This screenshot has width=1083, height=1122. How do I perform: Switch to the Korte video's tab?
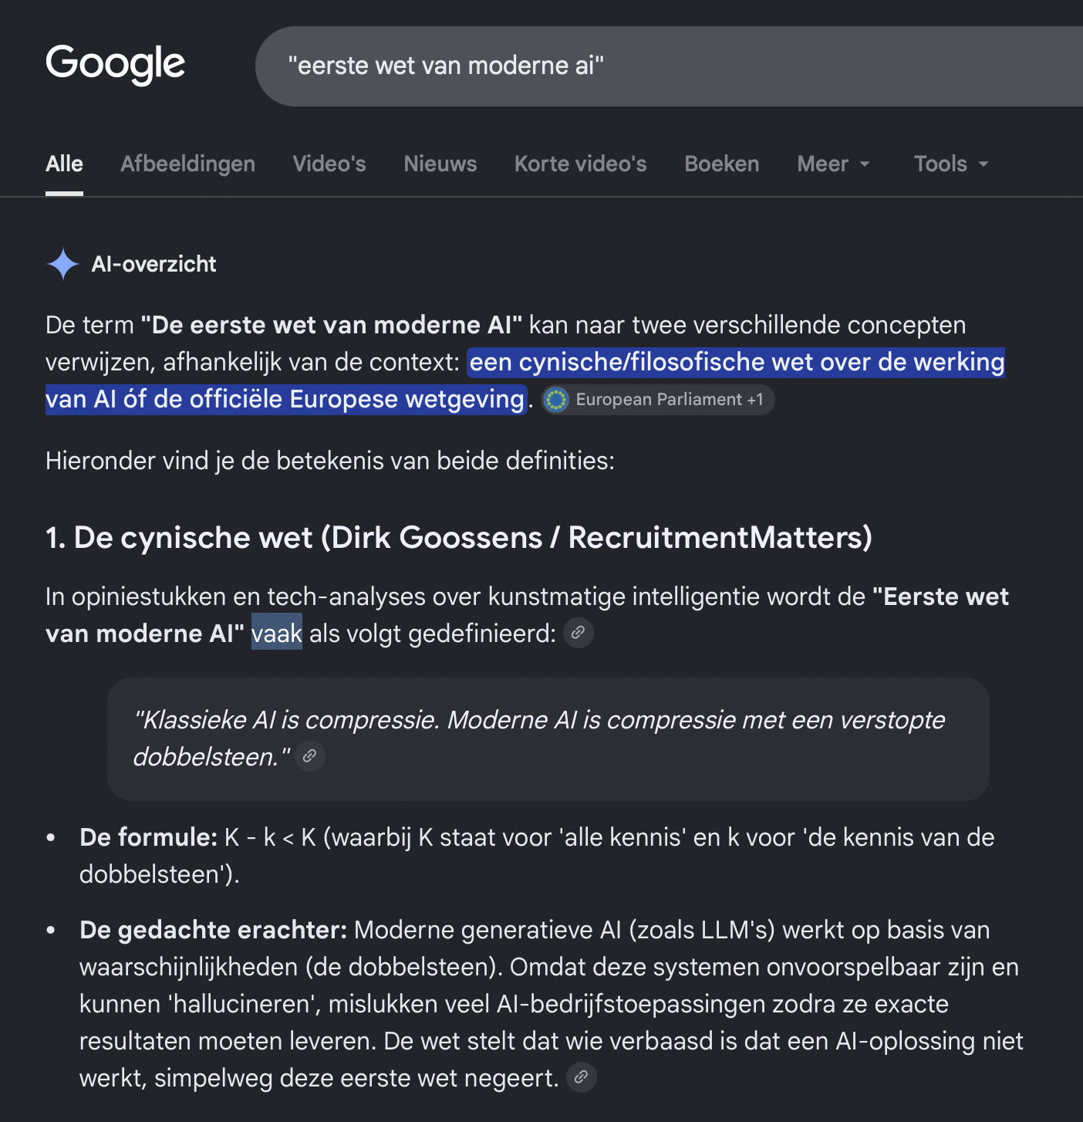point(581,164)
